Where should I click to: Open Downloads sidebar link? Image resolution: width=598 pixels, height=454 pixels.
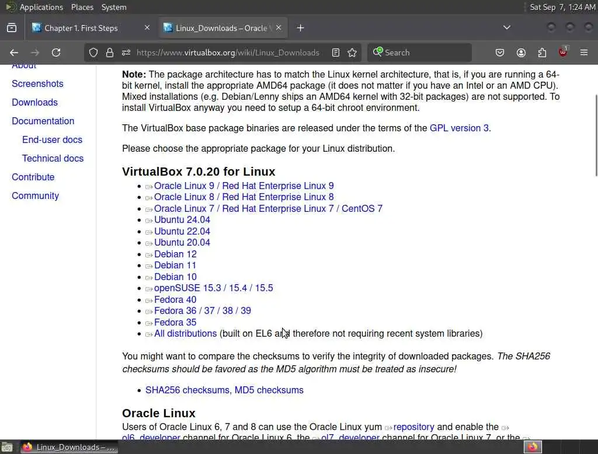click(34, 103)
